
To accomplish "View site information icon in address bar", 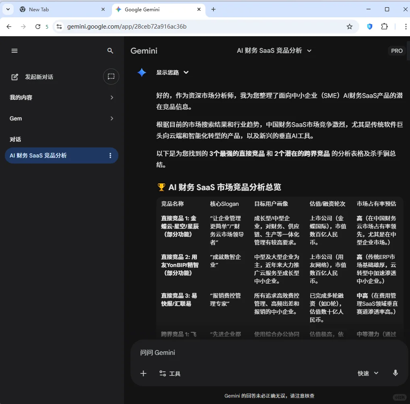I will tap(59, 27).
